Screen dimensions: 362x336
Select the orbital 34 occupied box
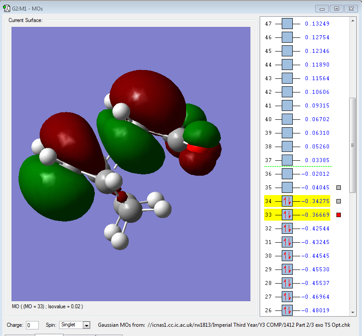[x=287, y=201]
